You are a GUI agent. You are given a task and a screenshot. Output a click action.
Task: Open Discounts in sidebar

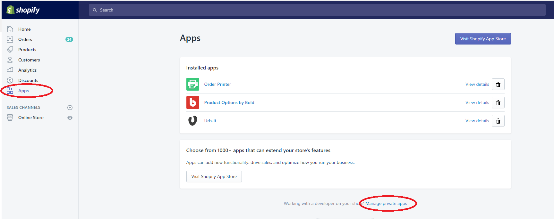click(28, 80)
